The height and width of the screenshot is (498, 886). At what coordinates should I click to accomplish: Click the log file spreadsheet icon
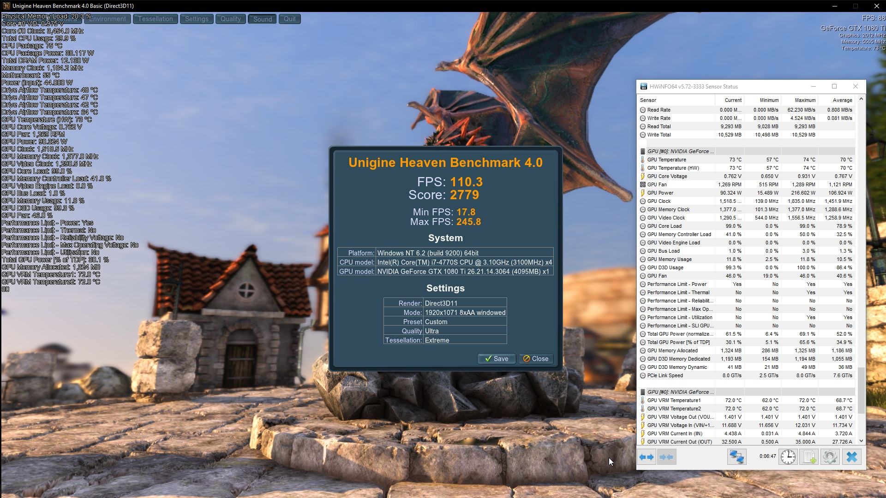click(809, 457)
